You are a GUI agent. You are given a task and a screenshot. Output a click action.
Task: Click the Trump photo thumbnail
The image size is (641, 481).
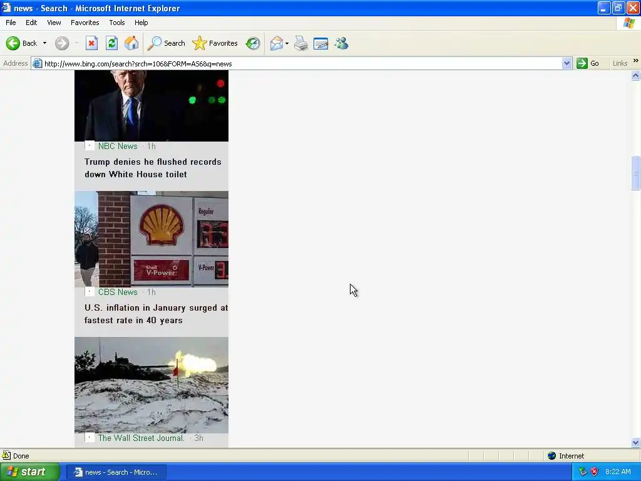151,105
